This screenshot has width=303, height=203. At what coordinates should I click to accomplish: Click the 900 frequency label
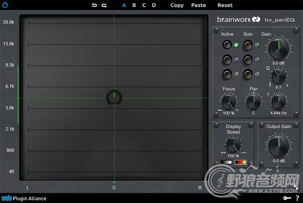(10, 150)
